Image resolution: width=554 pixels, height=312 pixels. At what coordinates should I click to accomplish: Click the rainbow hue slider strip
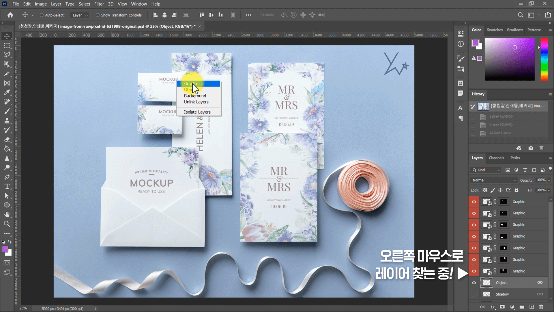pos(544,59)
